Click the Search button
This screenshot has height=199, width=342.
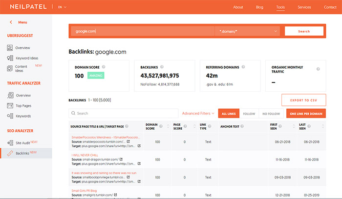point(304,31)
